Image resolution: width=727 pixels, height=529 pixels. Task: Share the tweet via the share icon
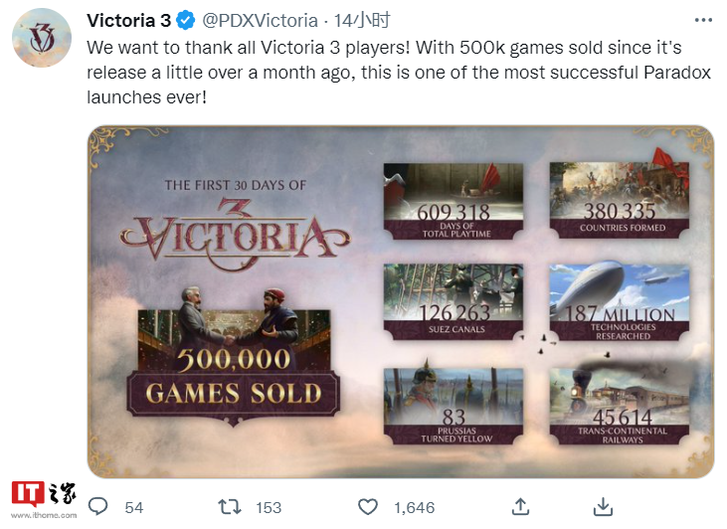click(521, 507)
